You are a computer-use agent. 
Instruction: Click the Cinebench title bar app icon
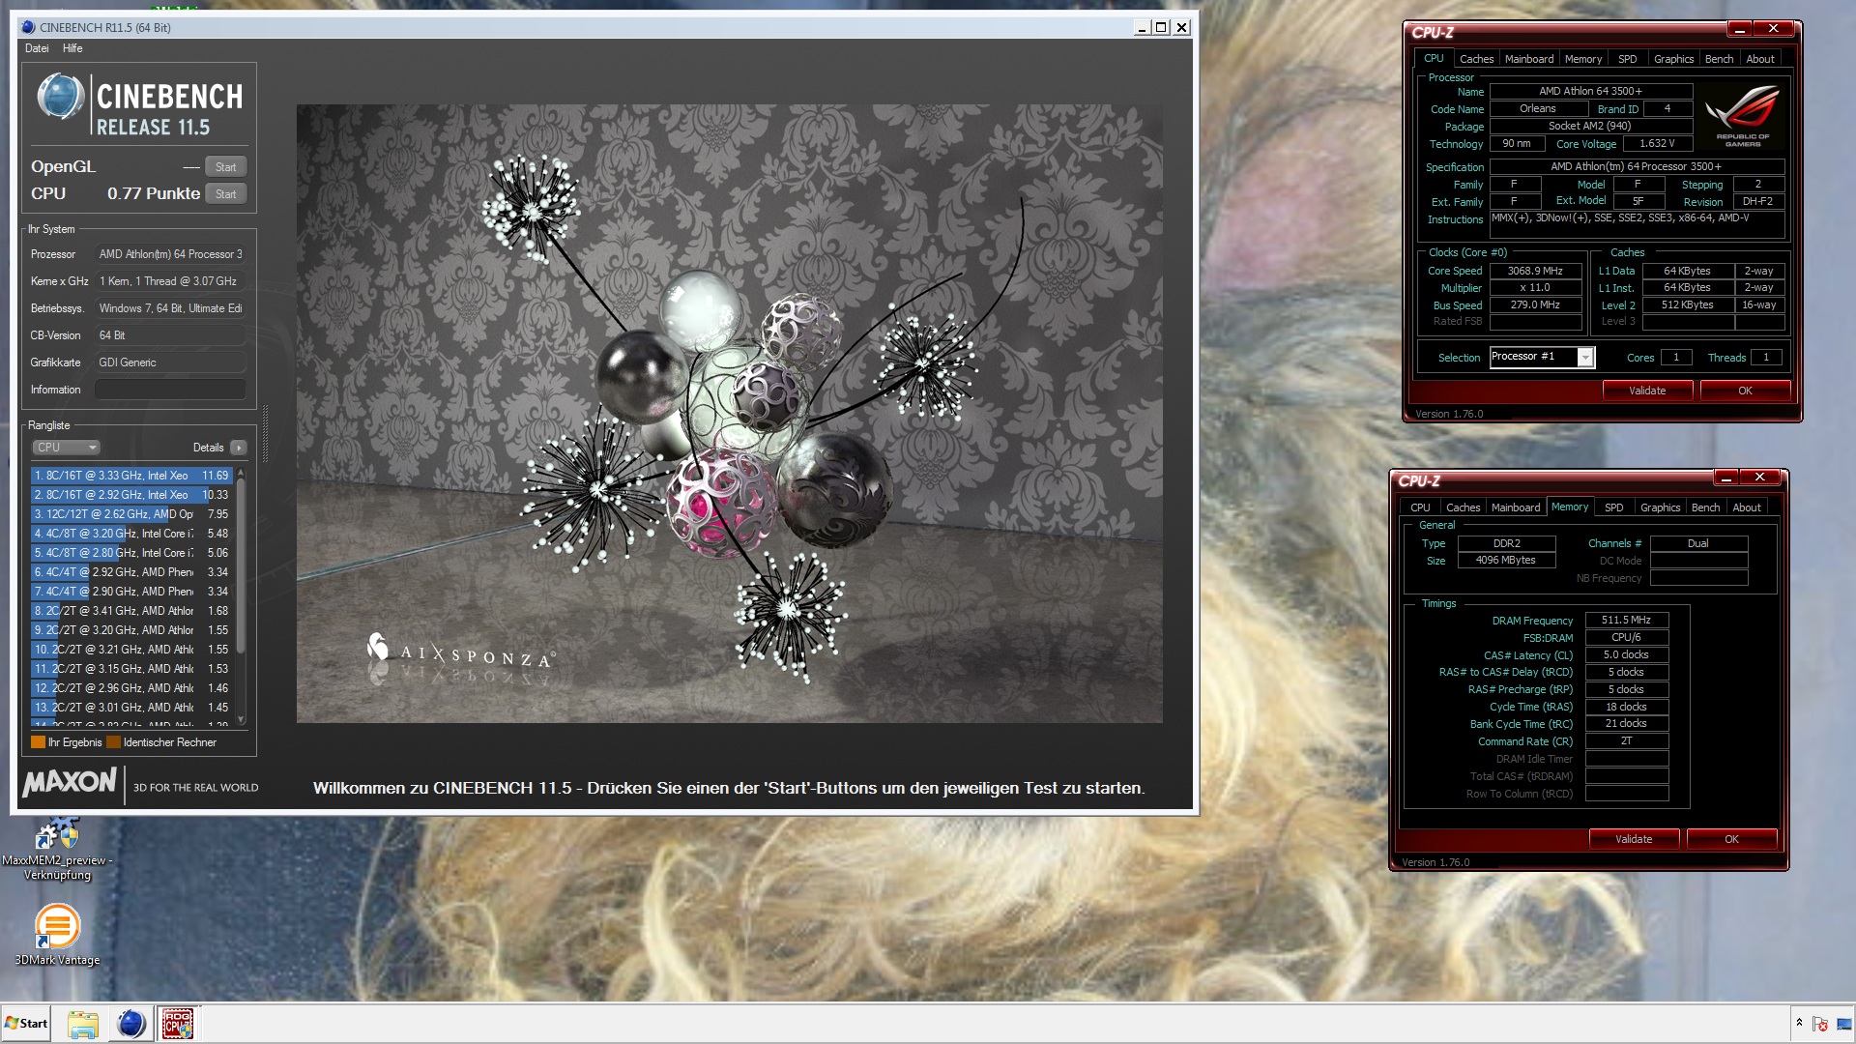coord(28,27)
